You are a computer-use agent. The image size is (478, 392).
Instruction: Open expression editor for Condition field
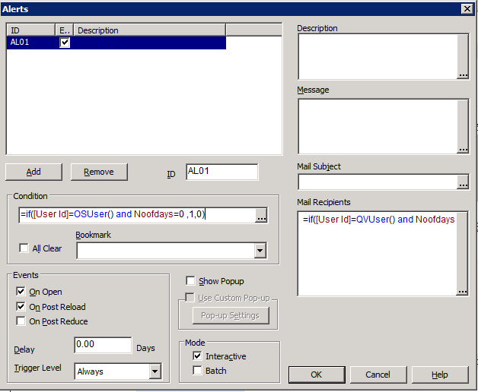pyautogui.click(x=261, y=215)
